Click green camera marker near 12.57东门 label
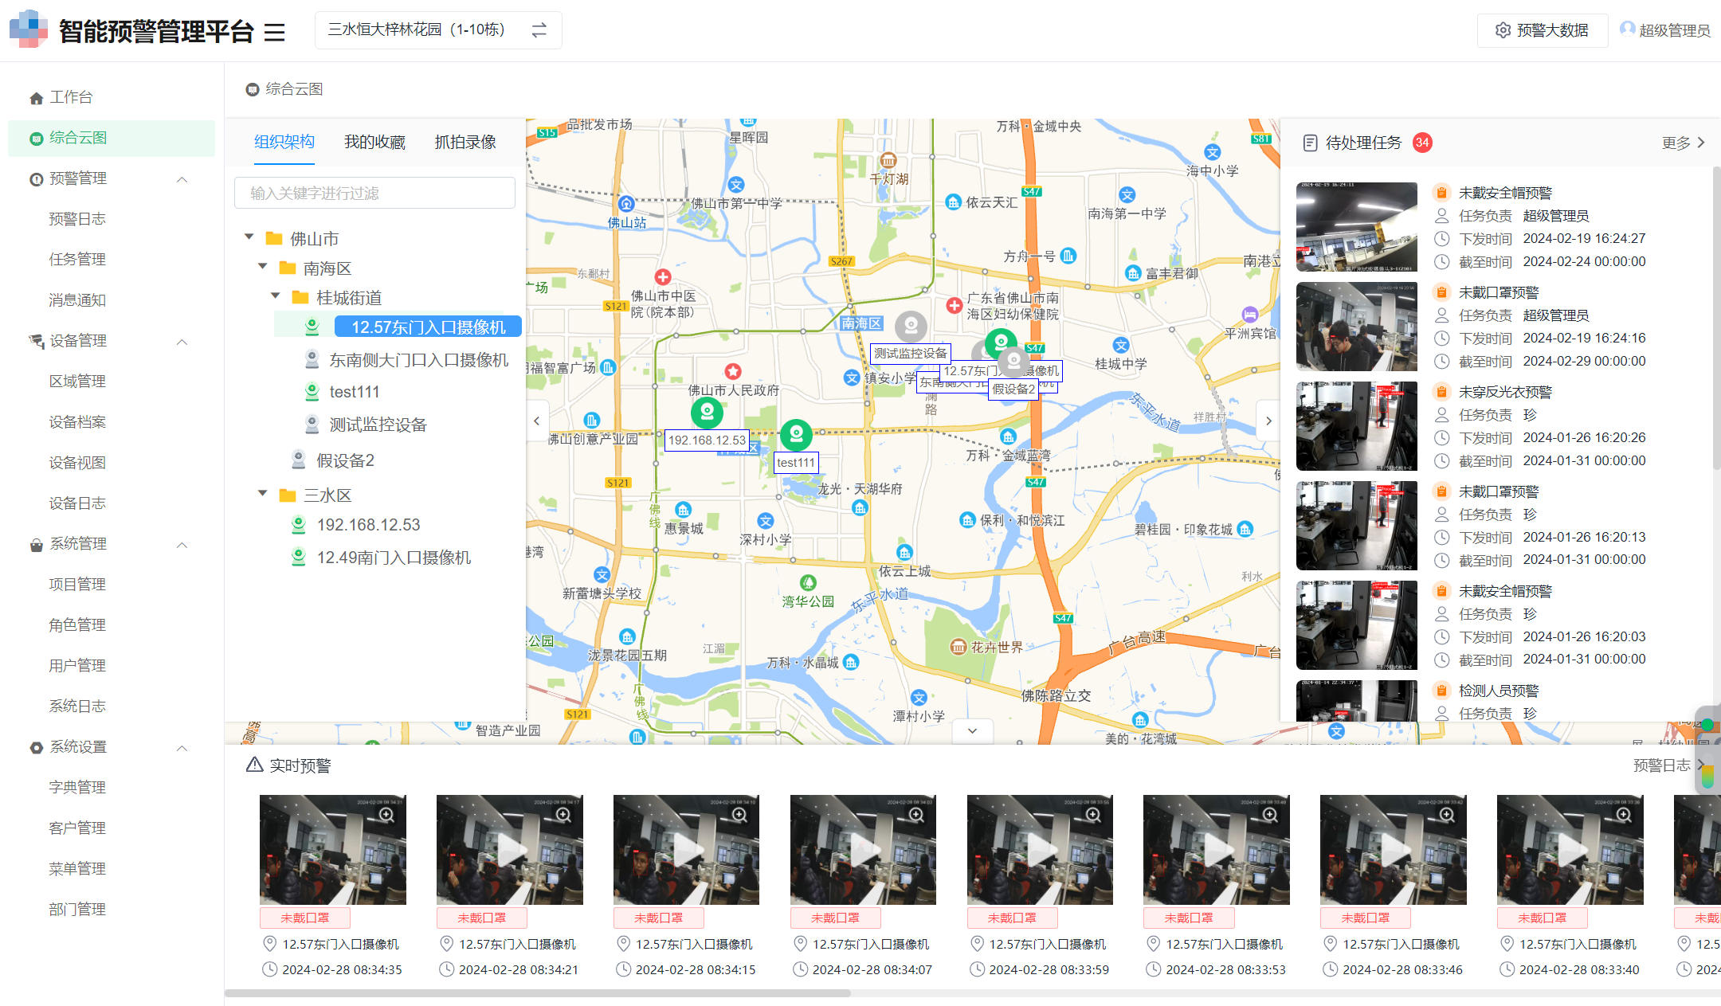 [x=1001, y=343]
